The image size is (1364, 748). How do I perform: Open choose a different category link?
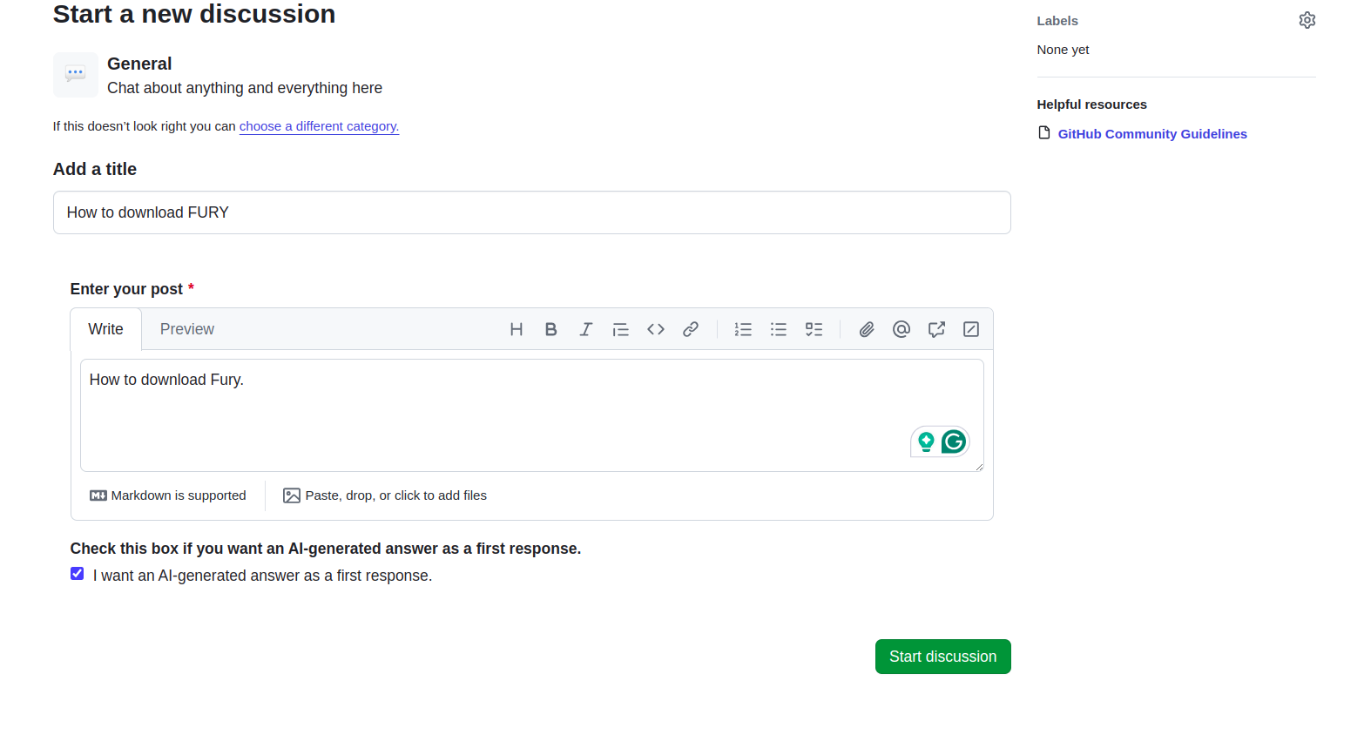tap(319, 126)
